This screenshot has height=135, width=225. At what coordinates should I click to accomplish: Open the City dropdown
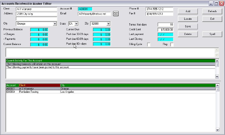point(55,24)
